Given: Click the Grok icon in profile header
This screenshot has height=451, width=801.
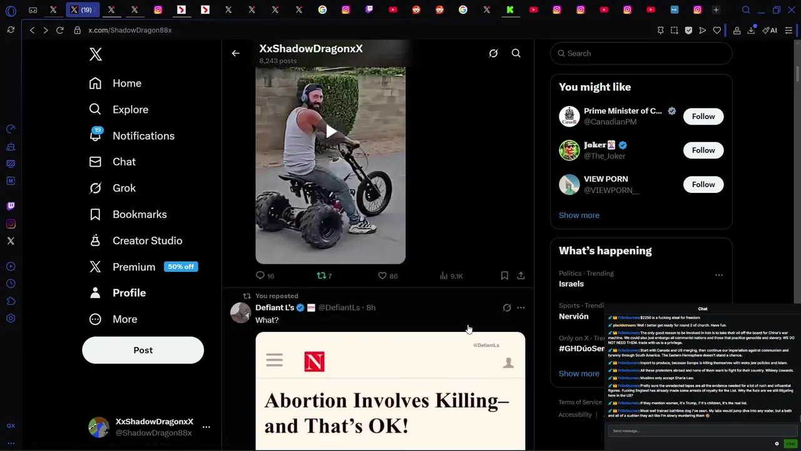Looking at the screenshot, I should tap(493, 53).
